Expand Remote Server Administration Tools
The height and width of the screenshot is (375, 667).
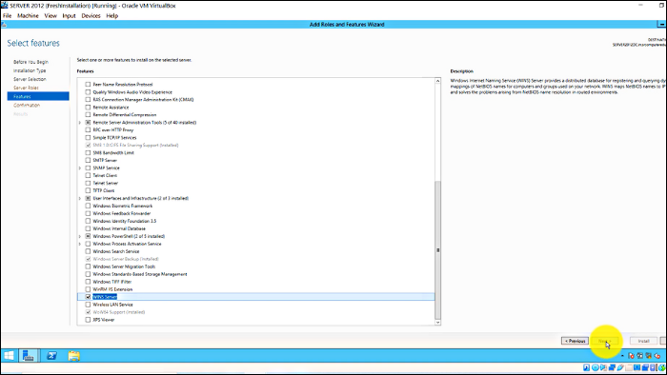point(79,123)
